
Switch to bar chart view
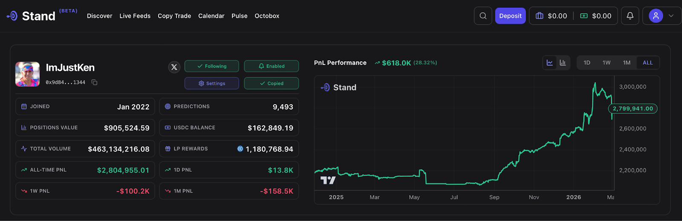click(x=563, y=62)
